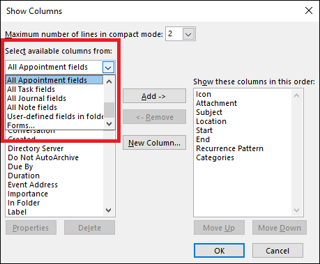
Task: Open the New Column... dialog
Action: tap(154, 143)
